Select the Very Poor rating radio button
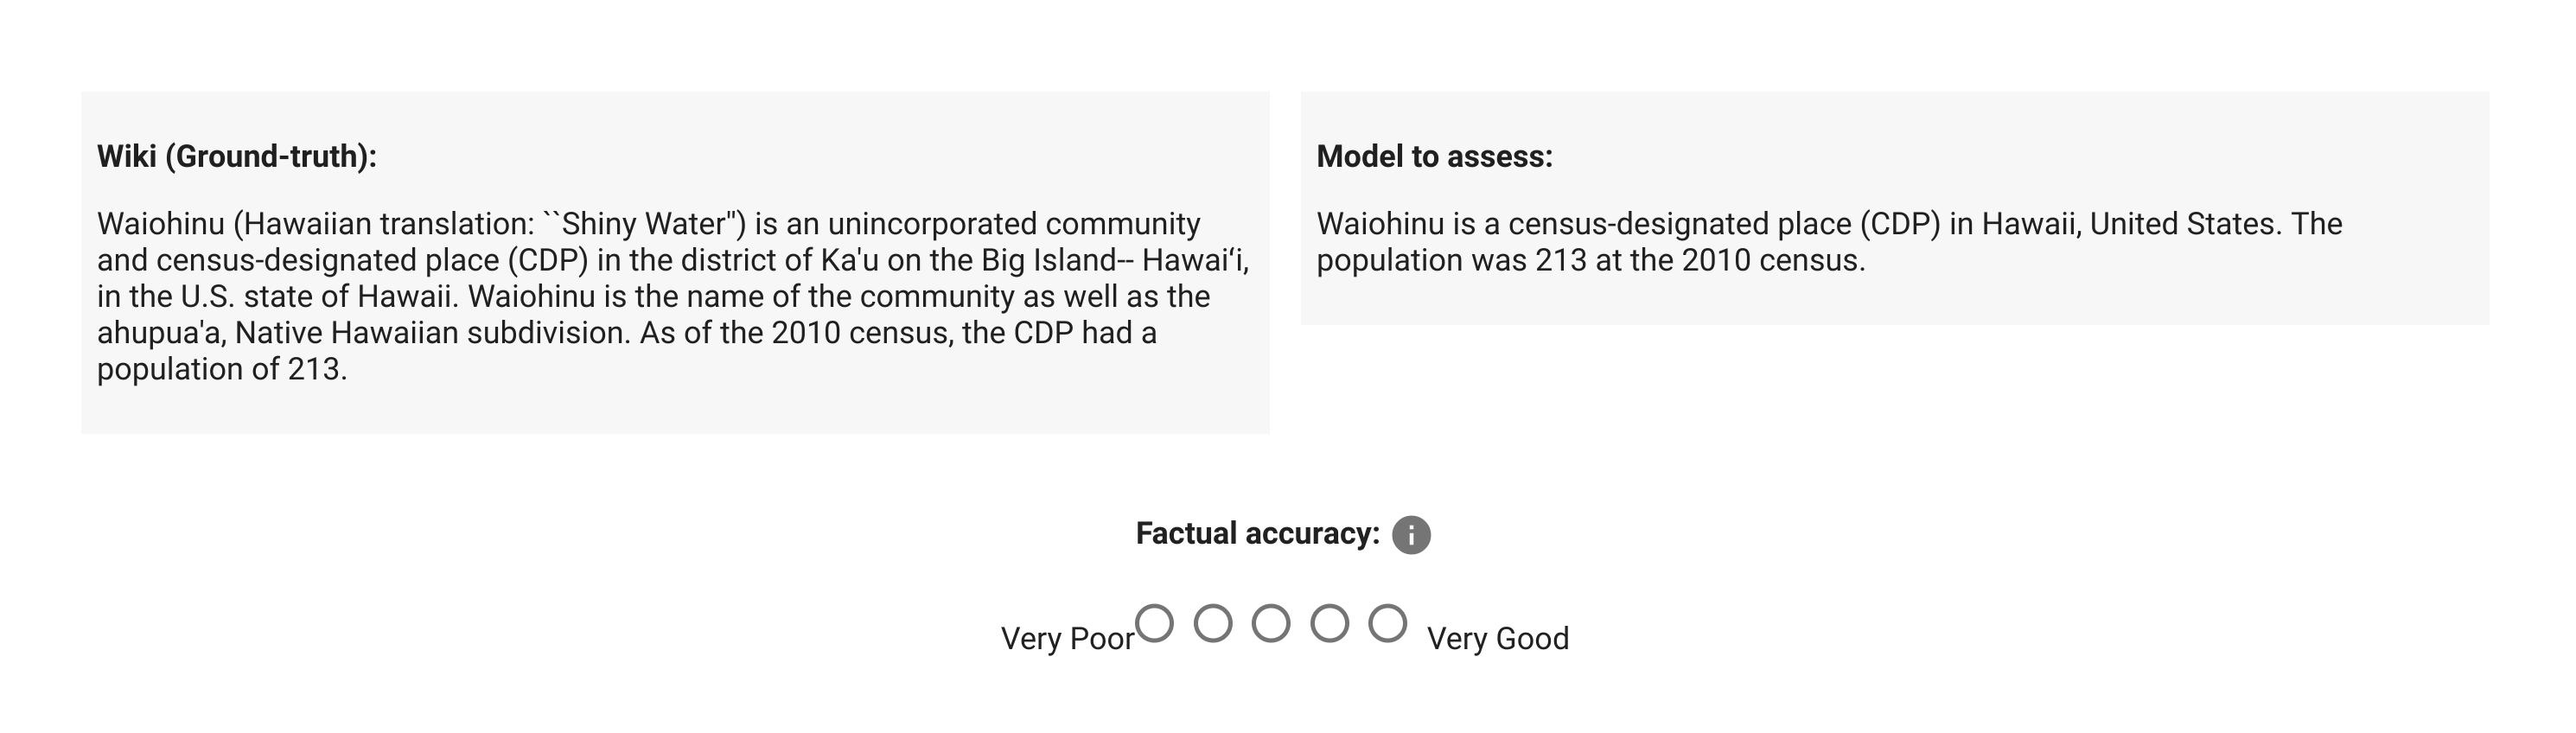Viewport: 2576px width, 733px height. coord(1154,623)
